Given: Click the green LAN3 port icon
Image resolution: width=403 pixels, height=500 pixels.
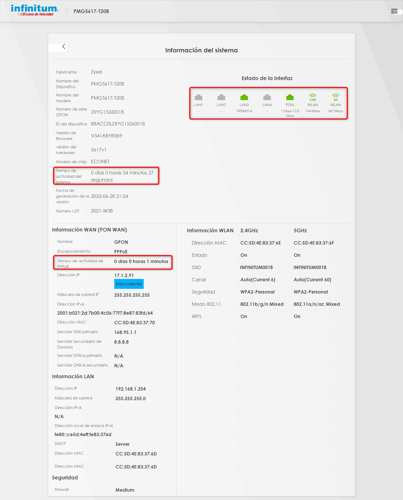Looking at the screenshot, I should coord(244,97).
